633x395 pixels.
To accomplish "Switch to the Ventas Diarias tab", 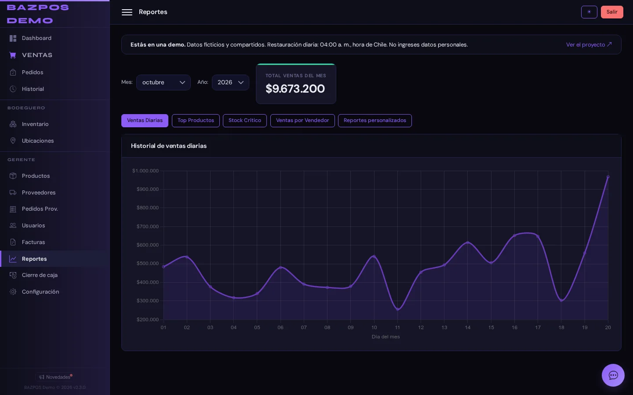I will point(145,121).
